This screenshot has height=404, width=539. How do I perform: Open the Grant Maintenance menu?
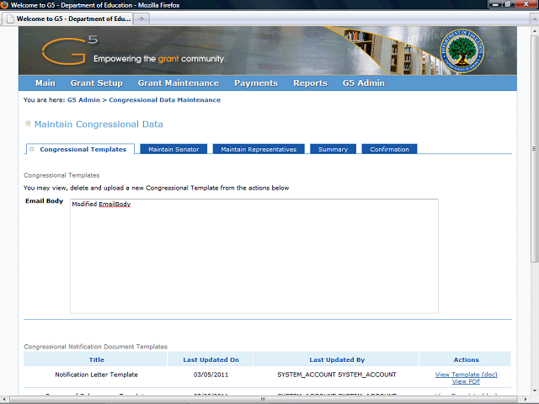coord(179,83)
